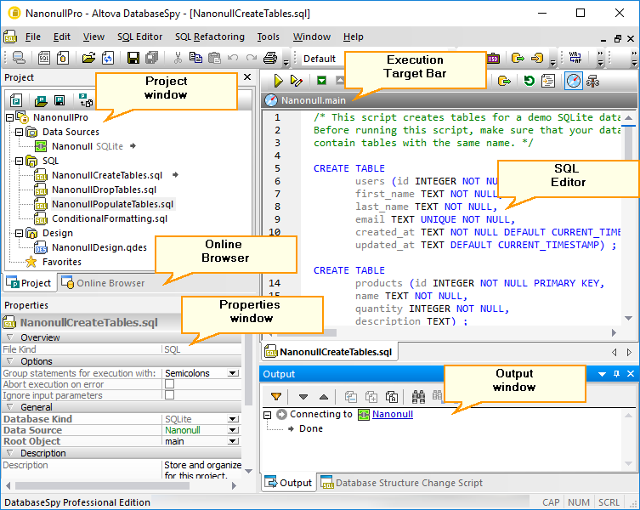The image size is (640, 510).
Task: Click the word wrap toolbar icon
Action: click(575, 58)
